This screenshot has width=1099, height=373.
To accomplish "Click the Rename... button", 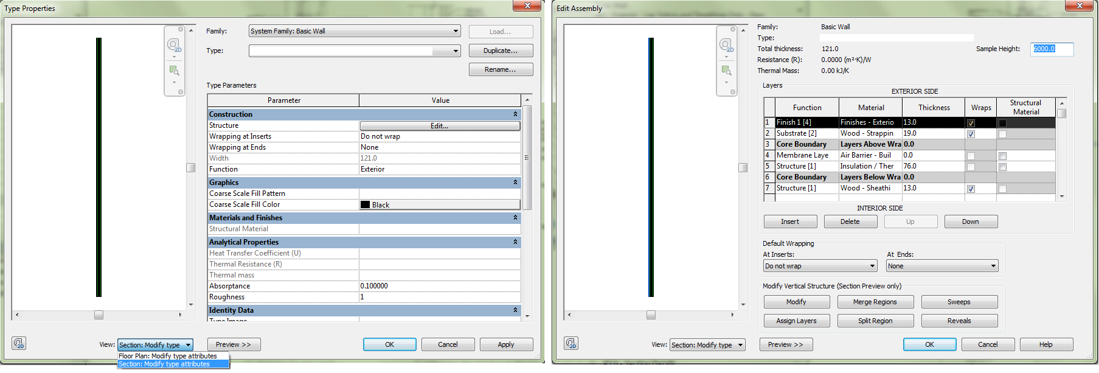I will pos(501,69).
